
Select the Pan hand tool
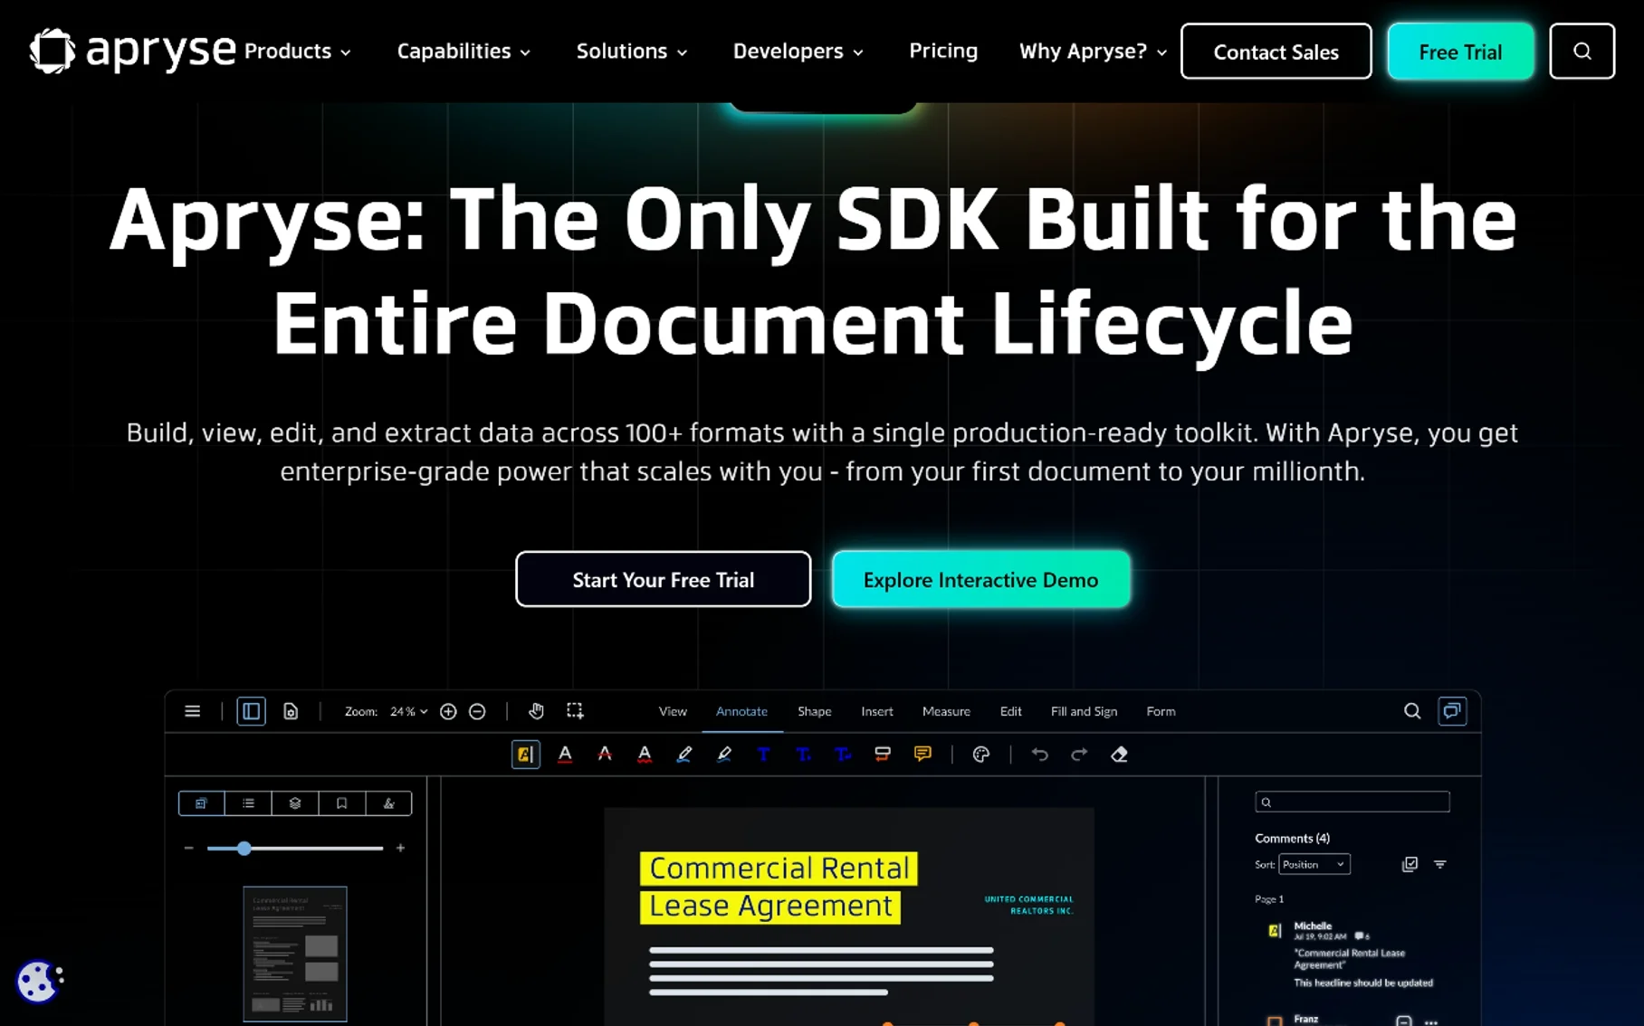(536, 711)
